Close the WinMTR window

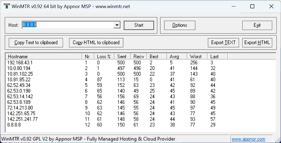pos(271,6)
